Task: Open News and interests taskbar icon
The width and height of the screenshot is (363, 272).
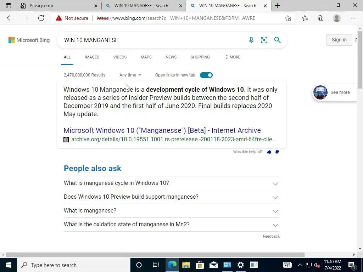Action: (287, 265)
